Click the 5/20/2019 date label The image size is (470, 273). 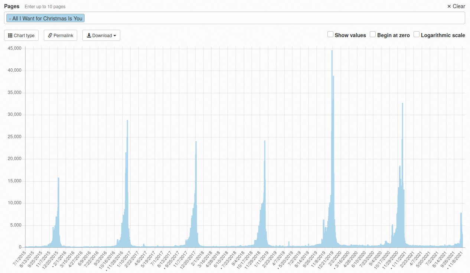pos(285,259)
